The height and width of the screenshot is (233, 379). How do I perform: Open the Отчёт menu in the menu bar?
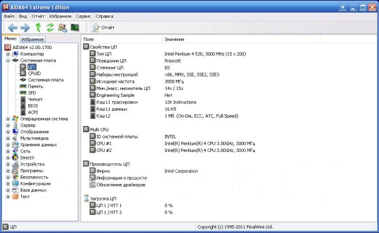38,16
